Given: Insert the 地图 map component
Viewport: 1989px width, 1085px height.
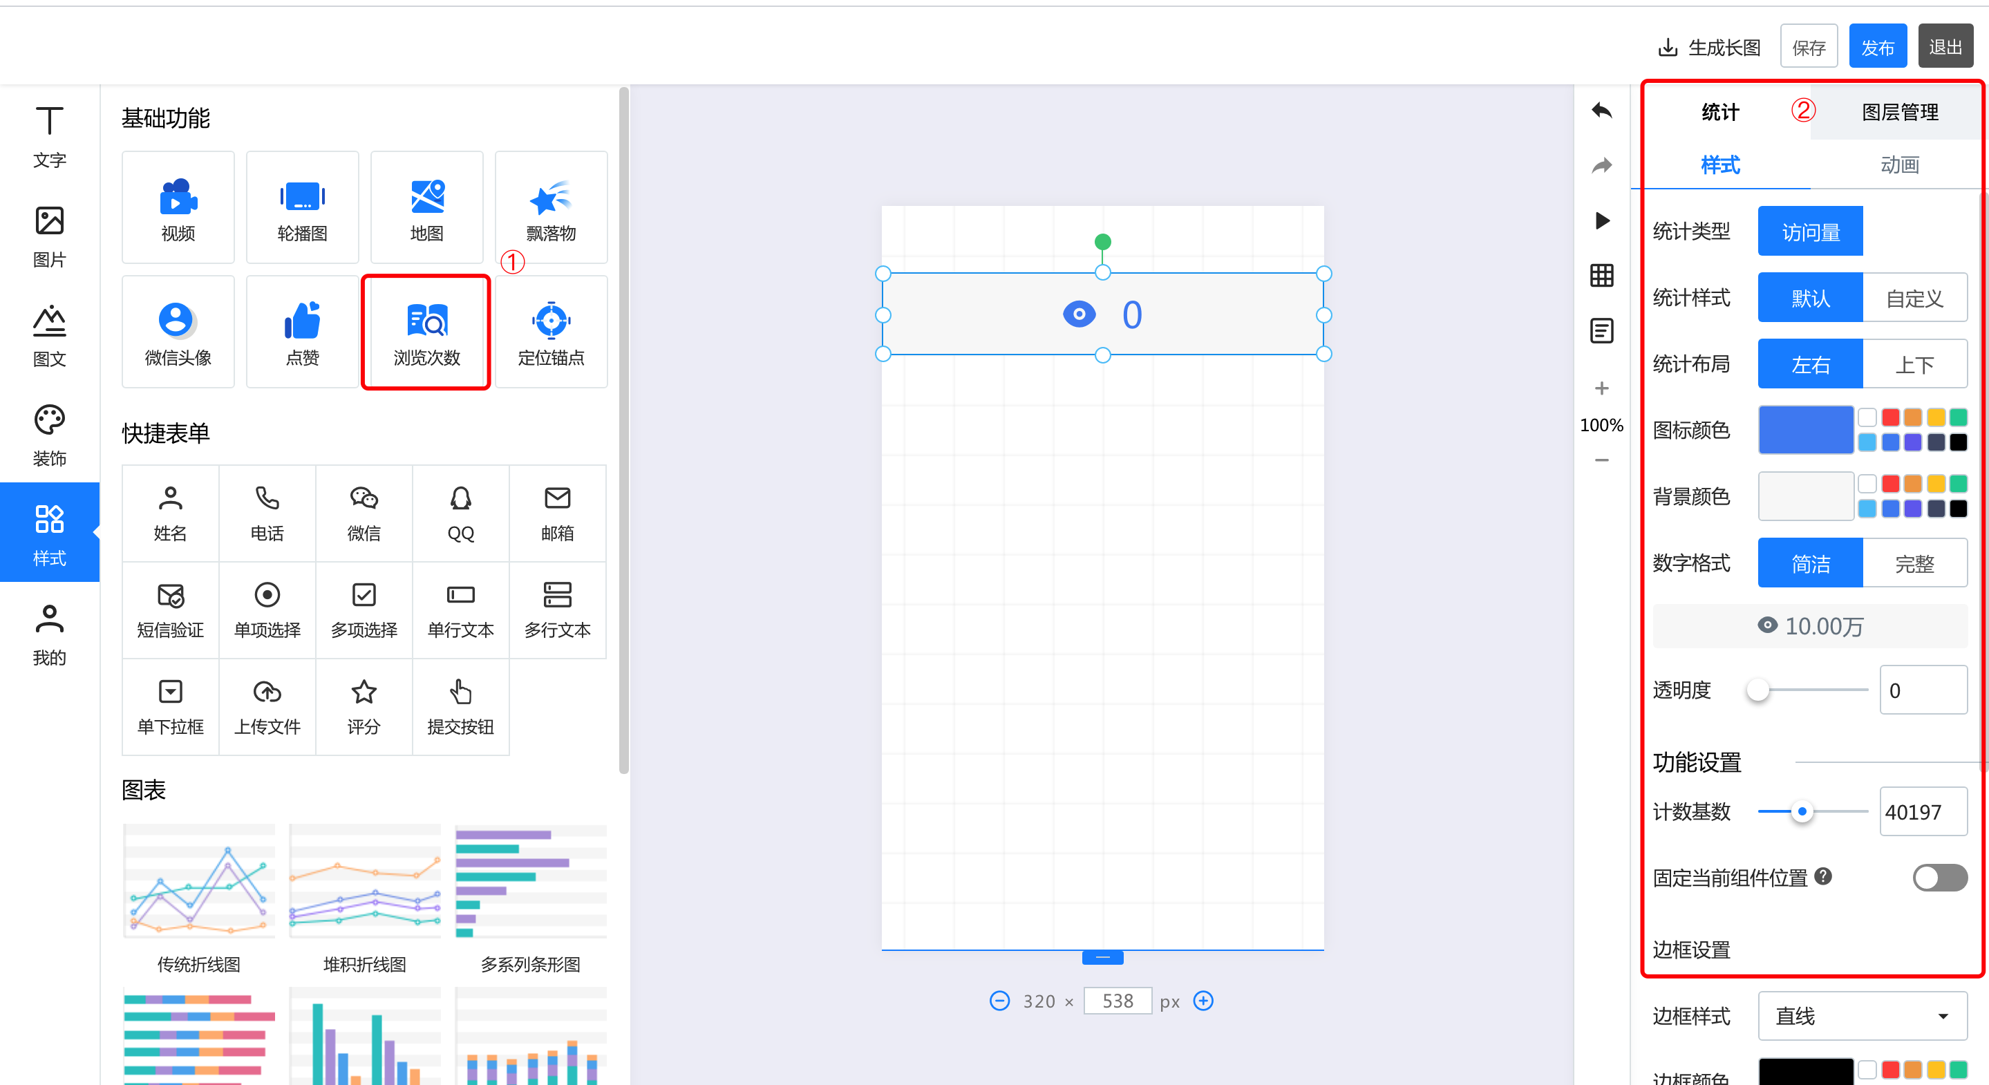Looking at the screenshot, I should (x=426, y=207).
